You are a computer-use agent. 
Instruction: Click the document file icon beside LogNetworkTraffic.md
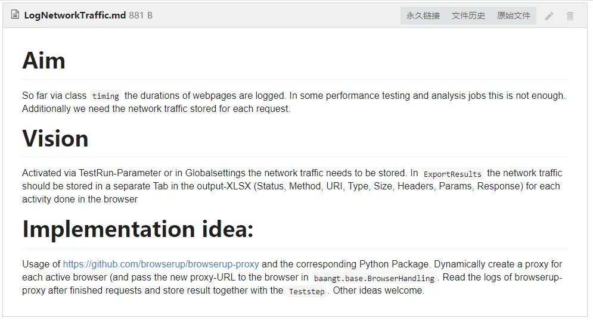click(x=15, y=15)
